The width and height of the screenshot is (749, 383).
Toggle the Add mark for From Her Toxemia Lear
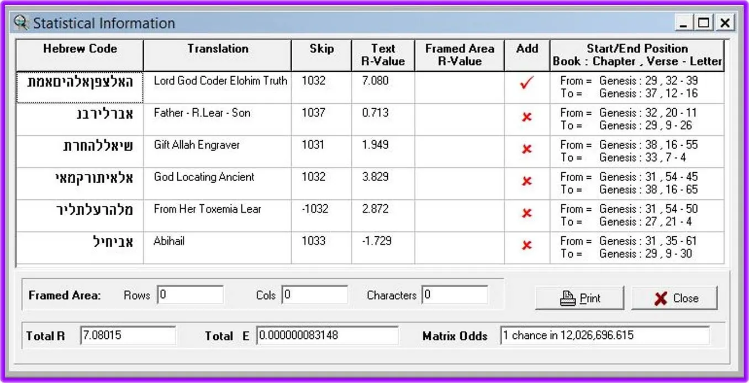point(527,214)
